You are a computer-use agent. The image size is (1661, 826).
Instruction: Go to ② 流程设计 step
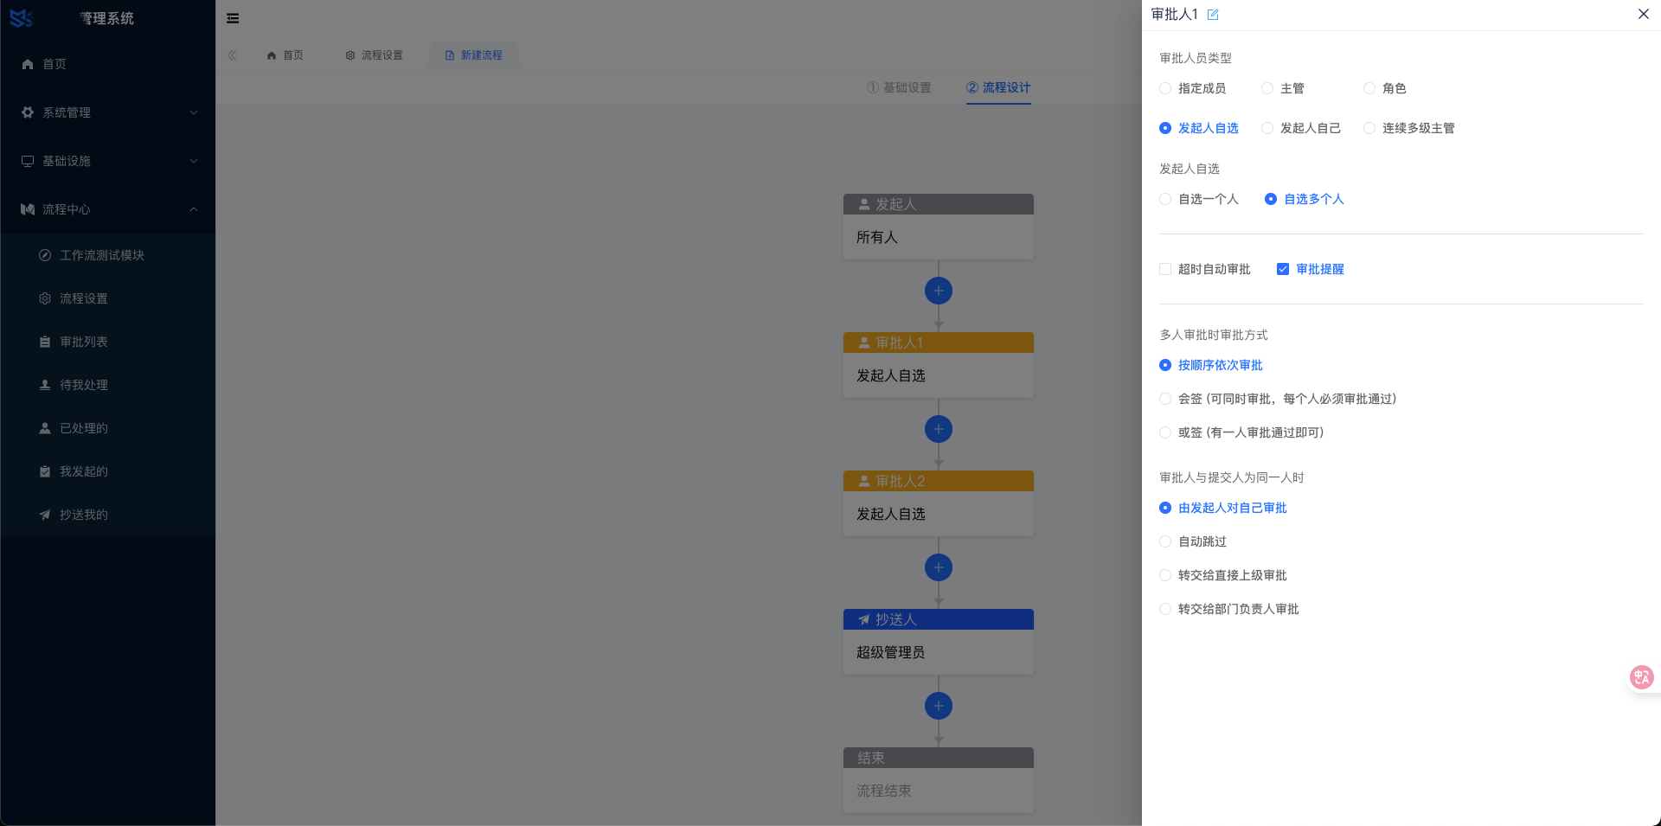click(998, 87)
